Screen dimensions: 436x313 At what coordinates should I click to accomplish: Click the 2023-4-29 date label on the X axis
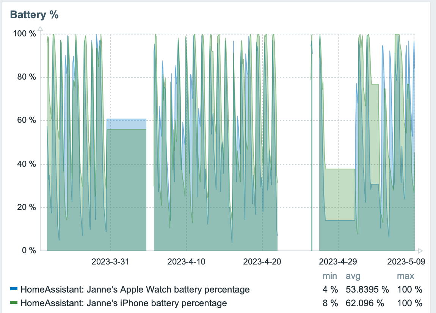coord(338,262)
